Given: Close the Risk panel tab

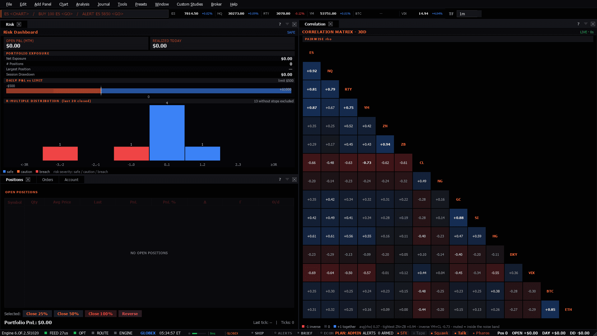Looking at the screenshot, I should [19, 24].
